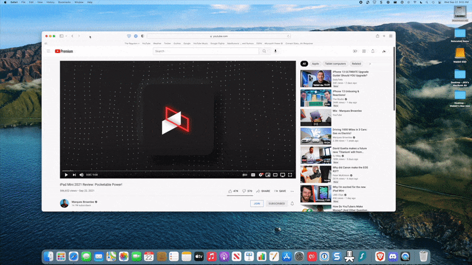Open The Regulars bookmarks folder dropdown

click(x=132, y=44)
